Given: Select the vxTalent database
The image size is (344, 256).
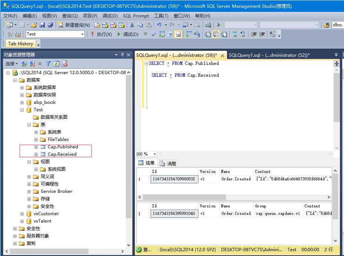Looking at the screenshot, I should click(x=42, y=221).
